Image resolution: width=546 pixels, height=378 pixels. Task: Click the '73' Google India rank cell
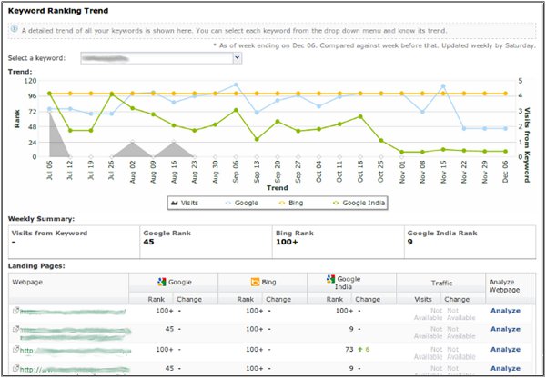coord(349,350)
